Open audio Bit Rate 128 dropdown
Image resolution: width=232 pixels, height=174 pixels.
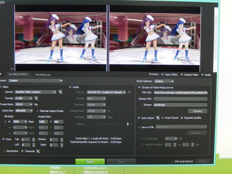tap(96, 117)
